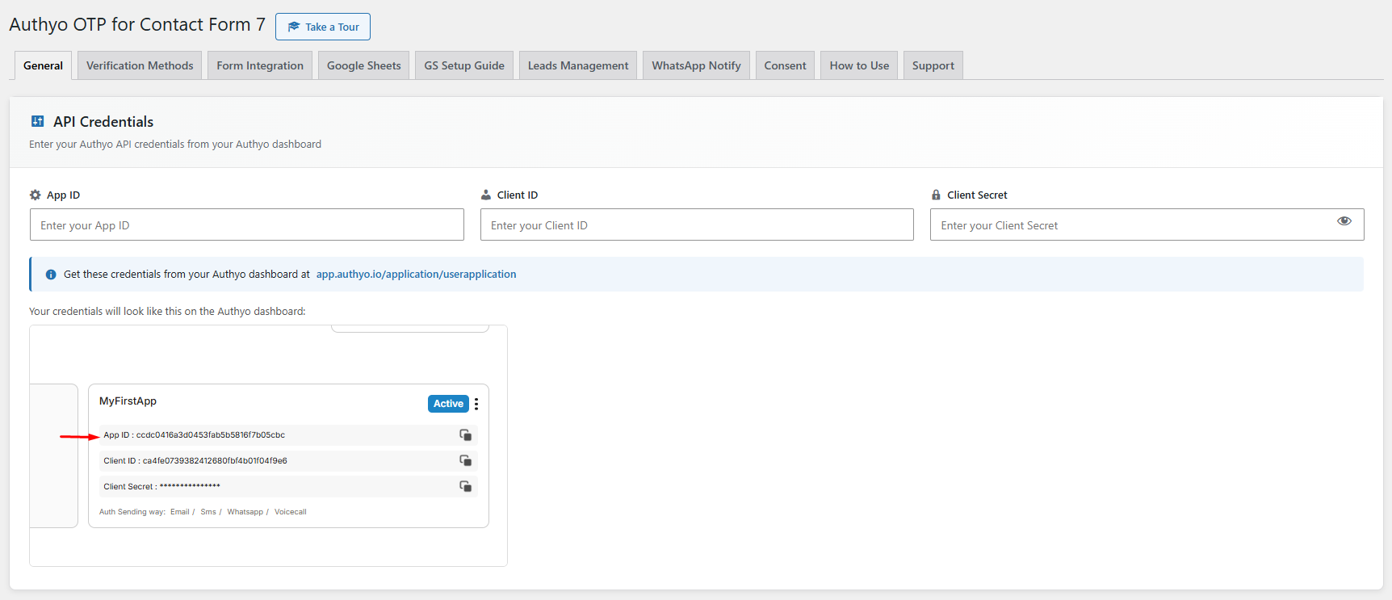
Task: Click the copy icon in the App ID row
Action: 466,434
